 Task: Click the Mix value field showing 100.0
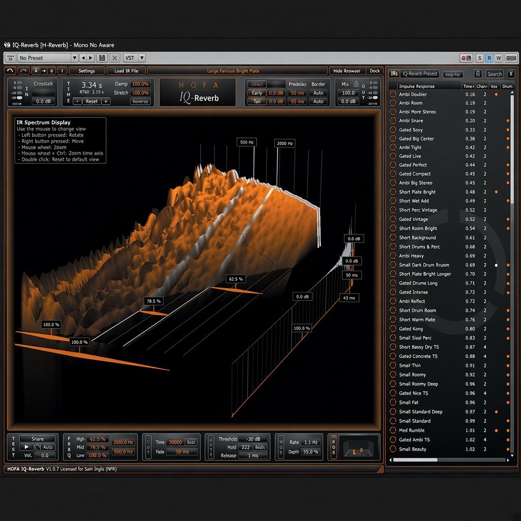pos(348,93)
